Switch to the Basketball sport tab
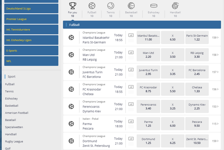 point(131,10)
